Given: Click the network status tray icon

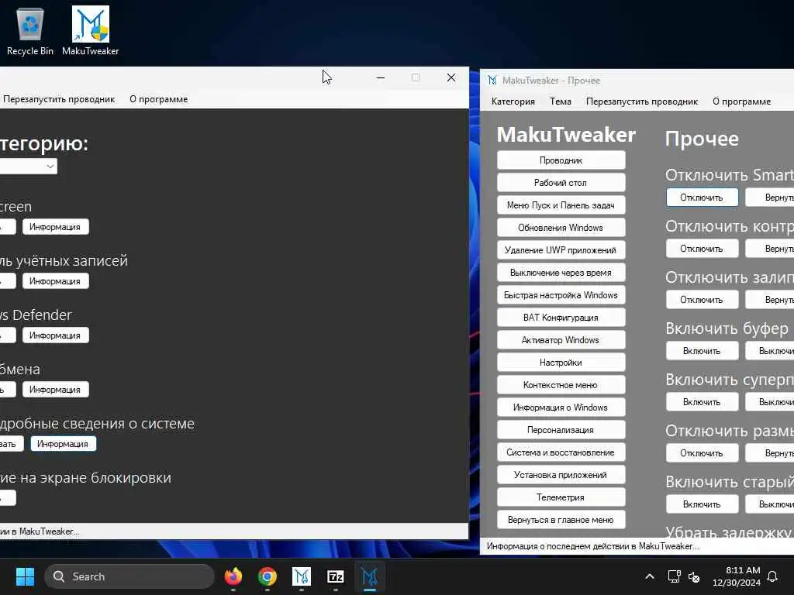Looking at the screenshot, I should pos(674,576).
